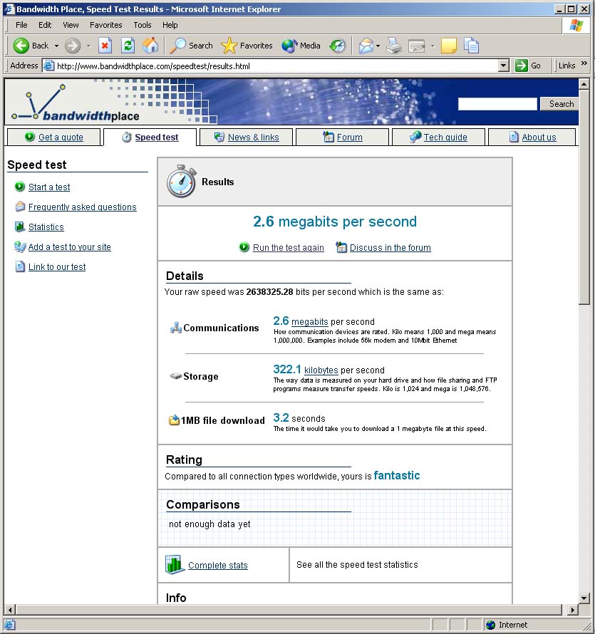The width and height of the screenshot is (595, 634).
Task: Click the icon beside Add a test to your site
Action: [x=20, y=246]
